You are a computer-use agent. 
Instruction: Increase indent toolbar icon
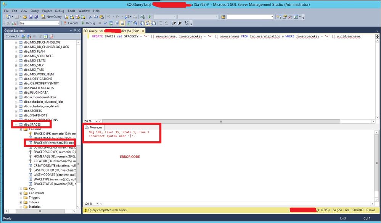(x=180, y=23)
